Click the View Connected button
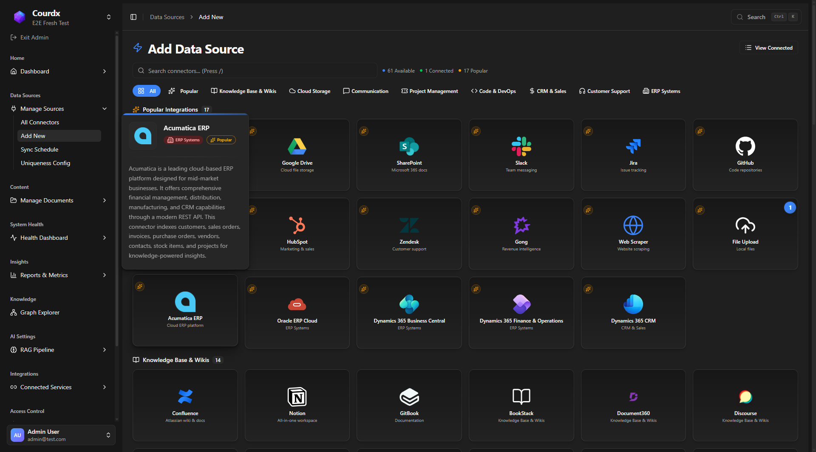 (x=769, y=48)
